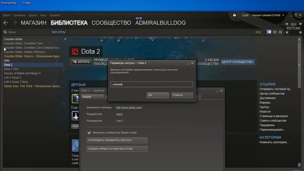
Task: Go forward with the right arrow
Action: click(15, 23)
